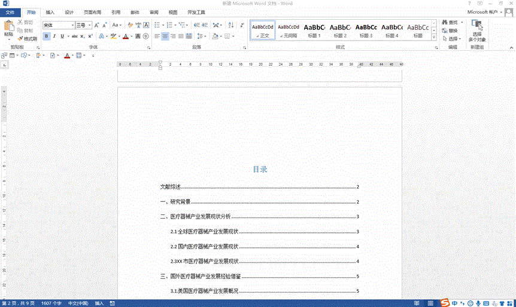Click the Bullets list icon
The width and height of the screenshot is (516, 307).
[157, 25]
